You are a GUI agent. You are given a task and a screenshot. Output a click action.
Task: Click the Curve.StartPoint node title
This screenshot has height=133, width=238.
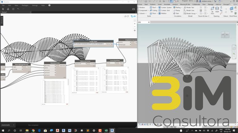tap(115, 60)
